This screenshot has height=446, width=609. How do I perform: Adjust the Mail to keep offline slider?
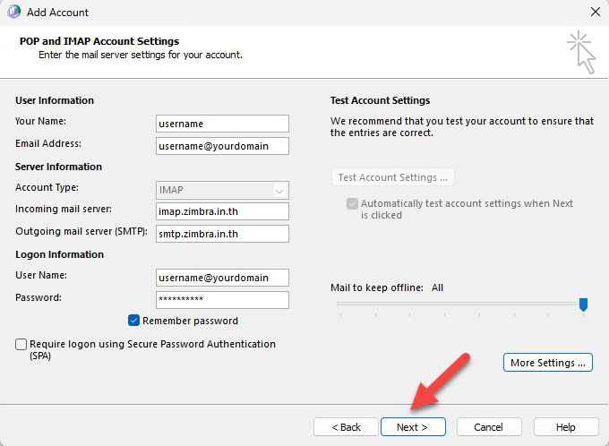[583, 304]
